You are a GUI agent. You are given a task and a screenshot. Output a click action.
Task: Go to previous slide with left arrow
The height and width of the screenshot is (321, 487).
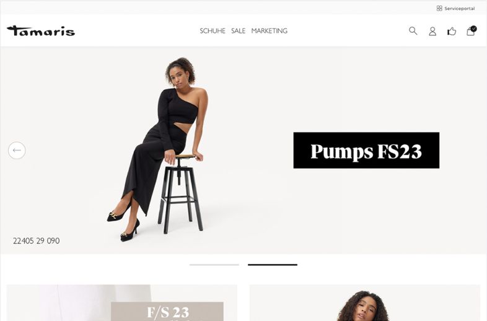tap(17, 151)
